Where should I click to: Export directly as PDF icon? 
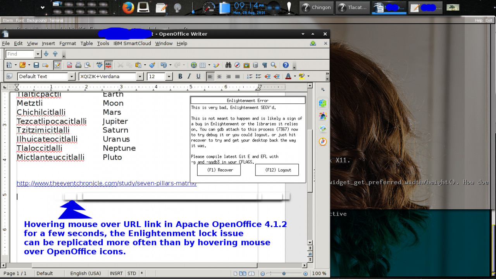(69, 65)
